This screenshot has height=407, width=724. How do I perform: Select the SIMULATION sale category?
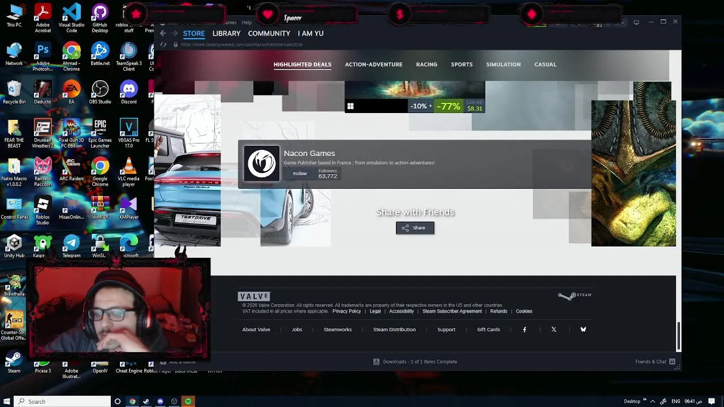tap(503, 64)
